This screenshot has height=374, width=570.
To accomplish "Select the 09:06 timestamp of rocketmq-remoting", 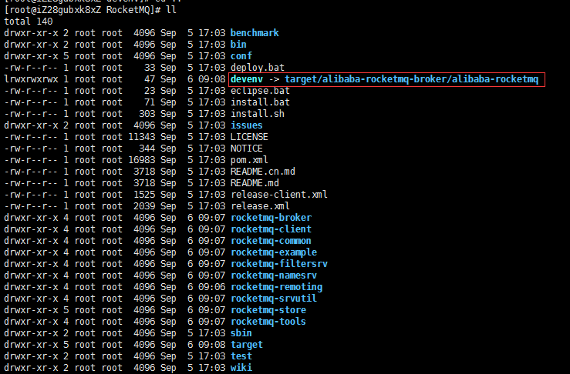I will (x=212, y=287).
